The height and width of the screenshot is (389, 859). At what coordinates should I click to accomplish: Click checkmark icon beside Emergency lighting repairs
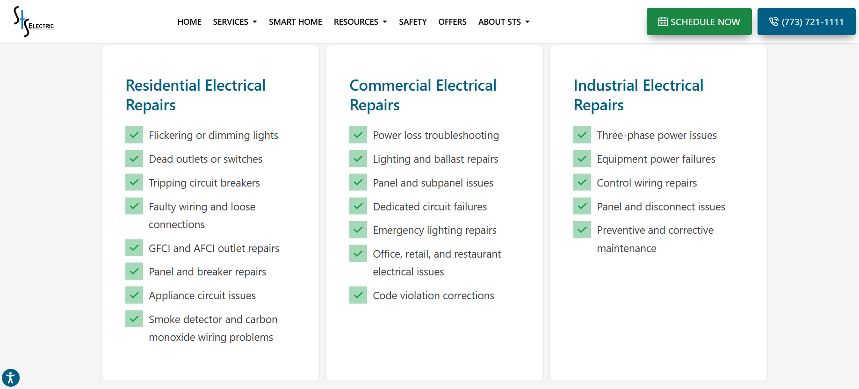(358, 230)
